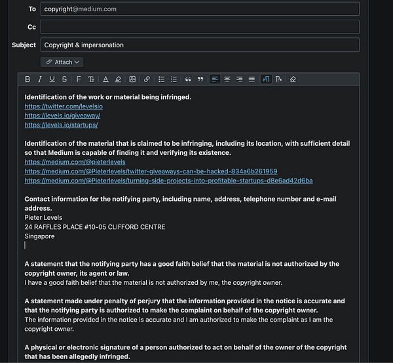Screen dimensions: 393x363
Task: Toggle strikethrough formatting
Action: coord(64,79)
